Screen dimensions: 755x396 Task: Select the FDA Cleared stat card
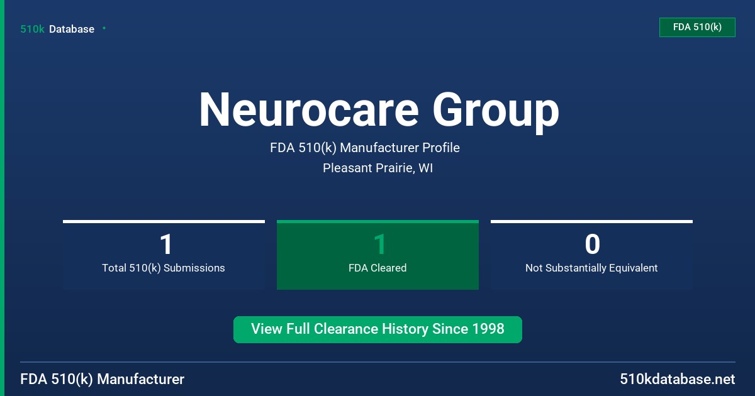coord(377,255)
